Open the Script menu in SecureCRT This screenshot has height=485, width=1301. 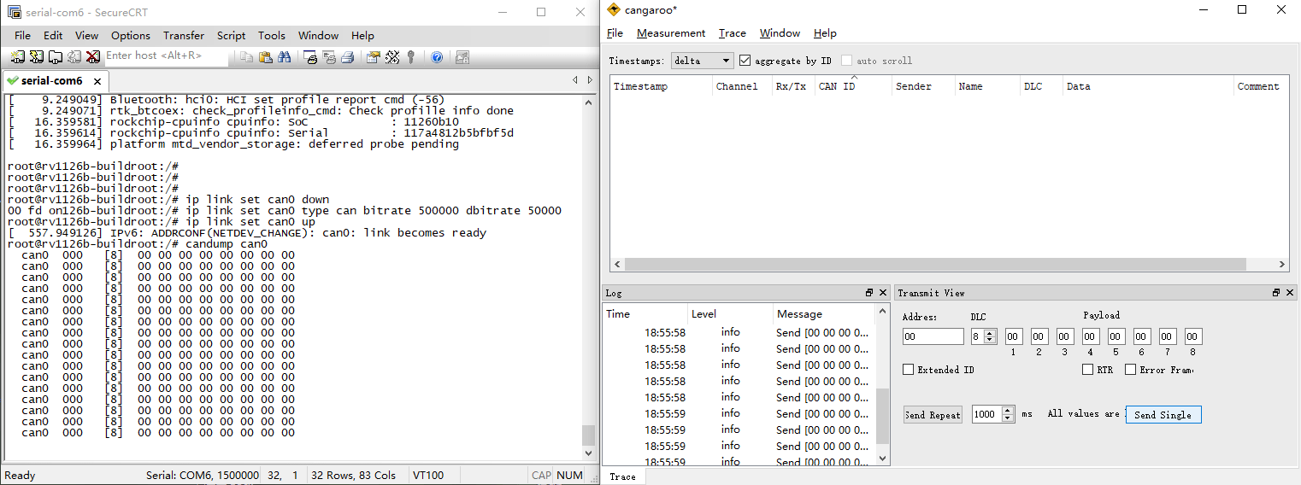(x=231, y=36)
